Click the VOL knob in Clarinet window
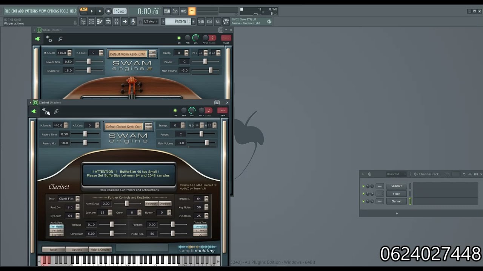The image size is (483, 271). click(192, 110)
